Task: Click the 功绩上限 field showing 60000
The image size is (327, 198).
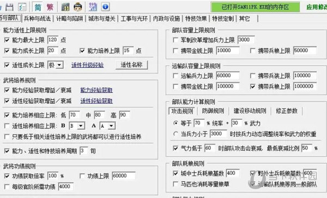Action: (124, 176)
